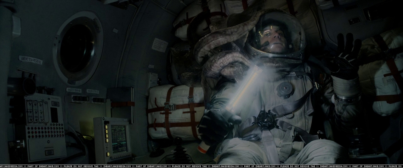Tap the small monitor with green display
The image size is (403, 168).
pos(113,139)
